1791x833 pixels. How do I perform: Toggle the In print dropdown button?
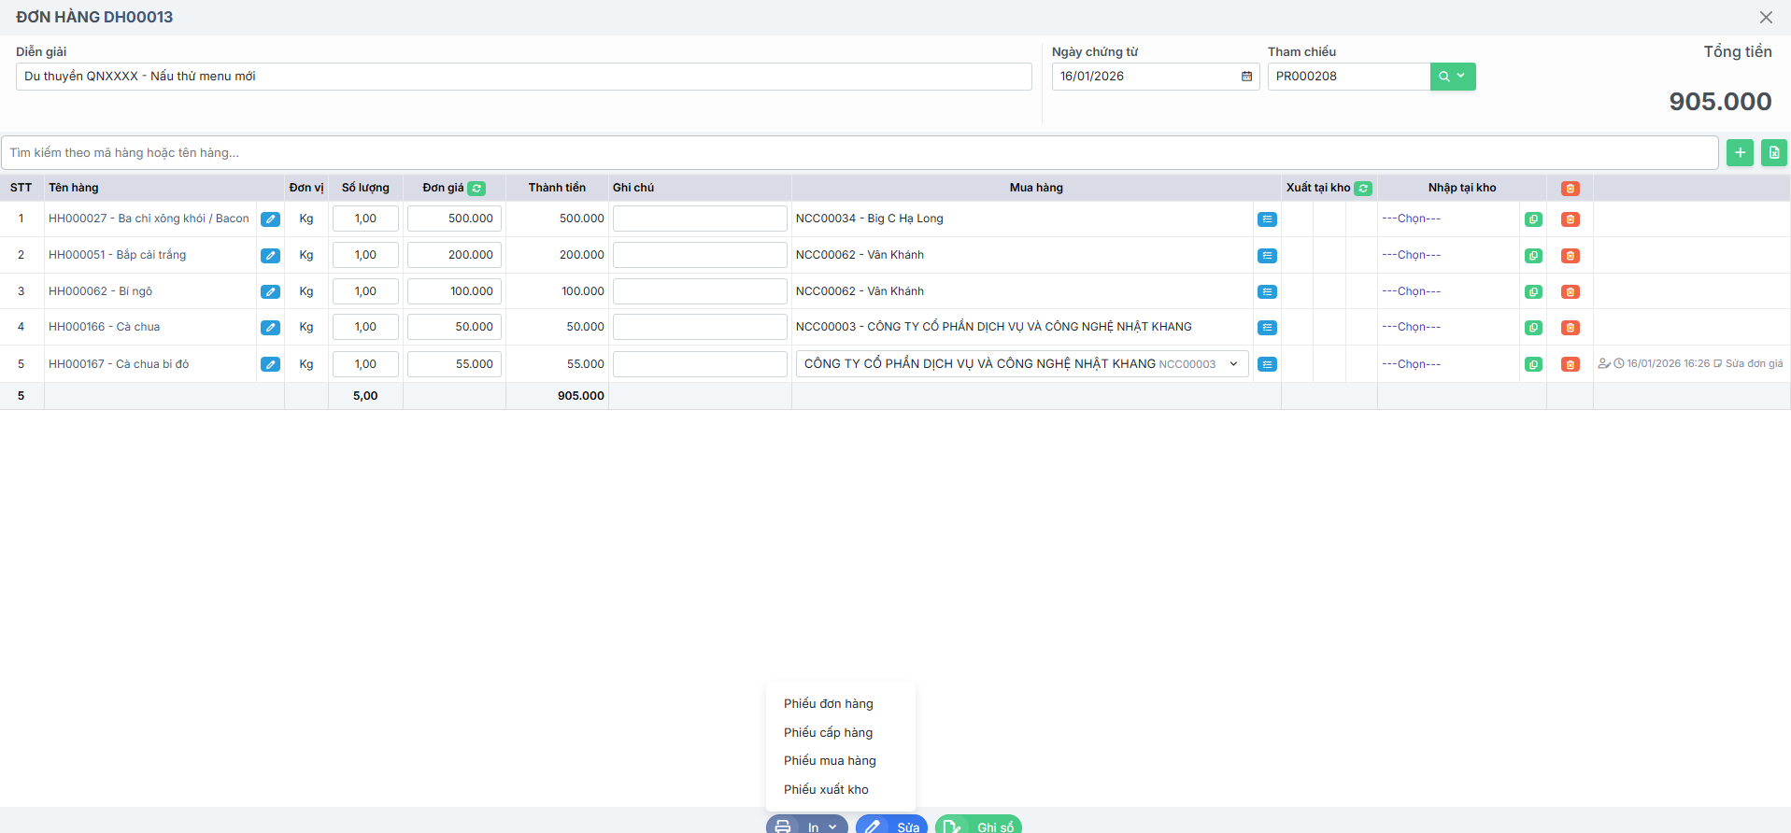tap(806, 826)
